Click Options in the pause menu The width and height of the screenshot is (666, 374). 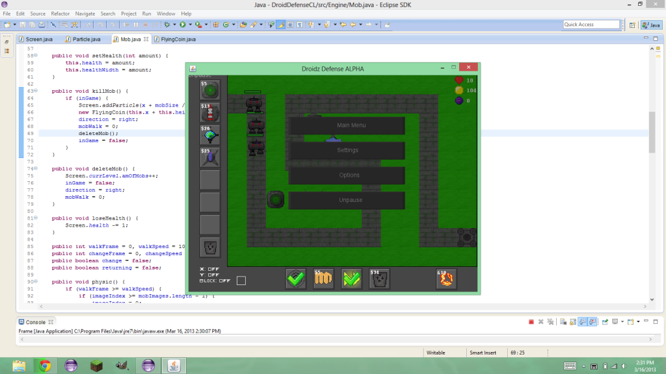coord(347,175)
